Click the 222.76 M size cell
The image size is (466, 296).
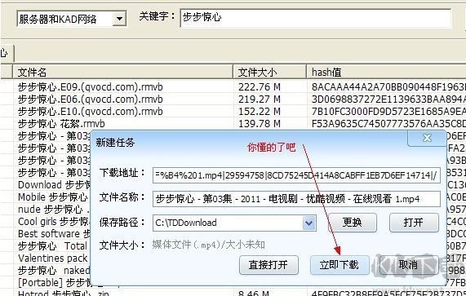[x=260, y=87]
